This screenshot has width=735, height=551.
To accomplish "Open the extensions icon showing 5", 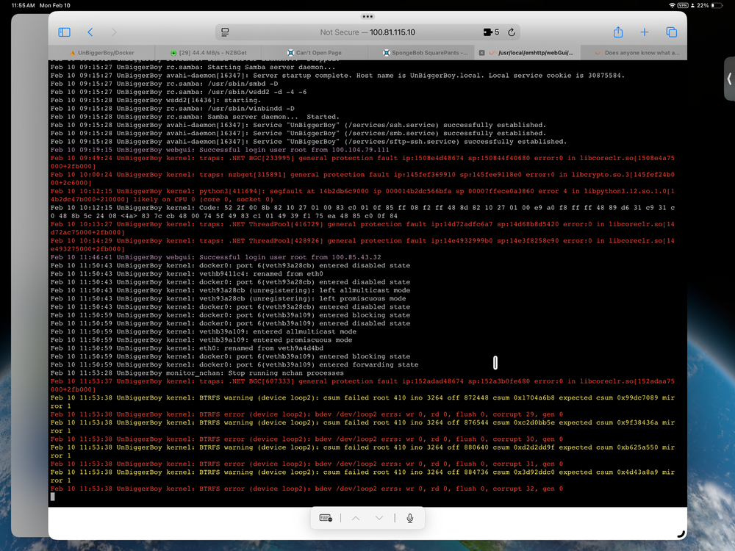I will point(491,32).
